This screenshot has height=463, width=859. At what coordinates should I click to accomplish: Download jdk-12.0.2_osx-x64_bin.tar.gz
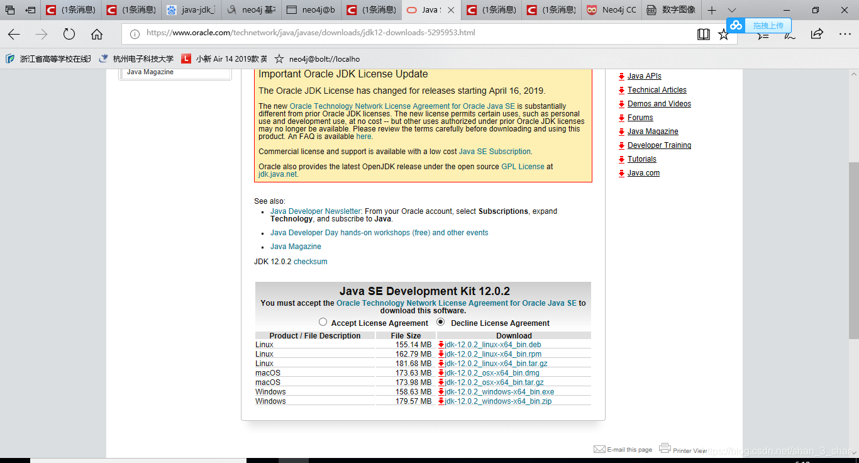(x=494, y=382)
